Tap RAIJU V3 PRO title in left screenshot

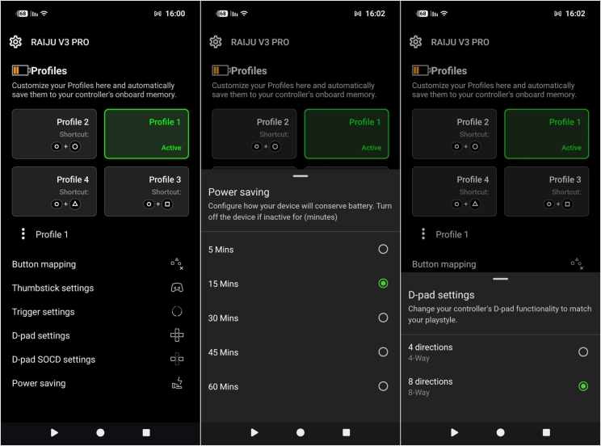click(x=60, y=42)
